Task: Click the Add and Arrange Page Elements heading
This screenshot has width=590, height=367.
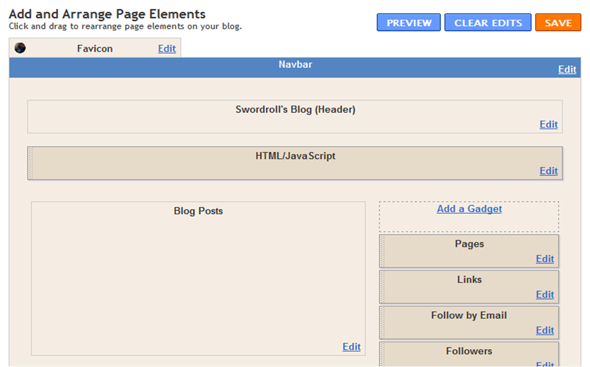Action: 107,14
